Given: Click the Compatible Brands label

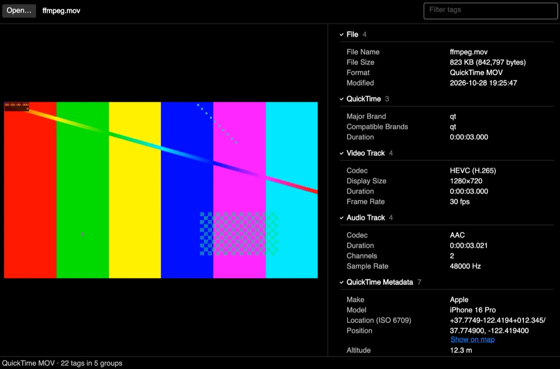Looking at the screenshot, I should pyautogui.click(x=377, y=127).
